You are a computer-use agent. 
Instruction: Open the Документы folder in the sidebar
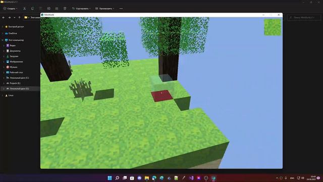click(15, 51)
